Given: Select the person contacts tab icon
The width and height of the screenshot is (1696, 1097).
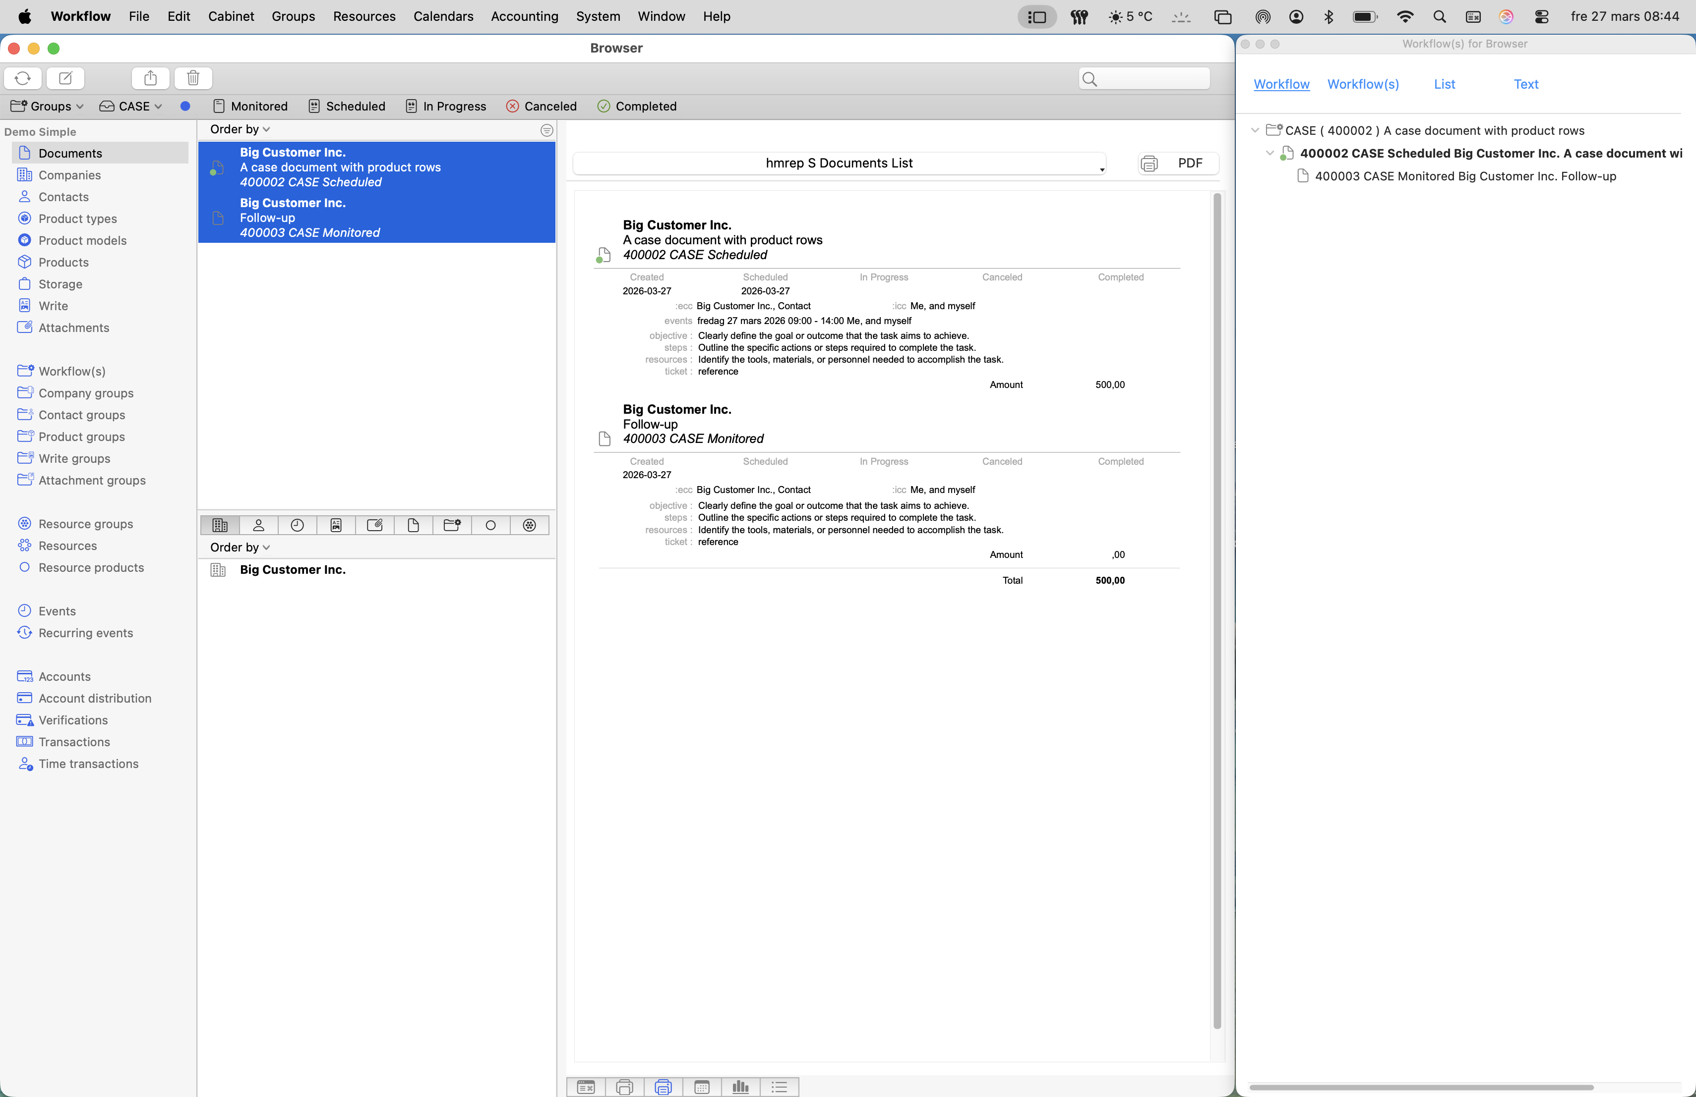Looking at the screenshot, I should (x=259, y=525).
